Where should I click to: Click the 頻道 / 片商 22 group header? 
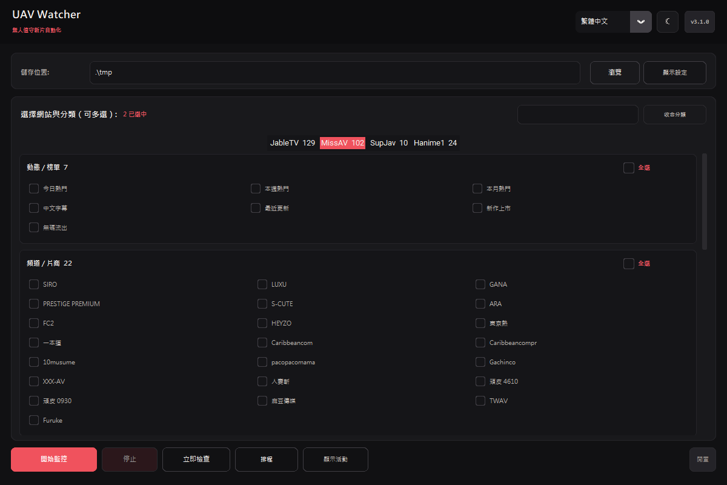click(x=49, y=263)
